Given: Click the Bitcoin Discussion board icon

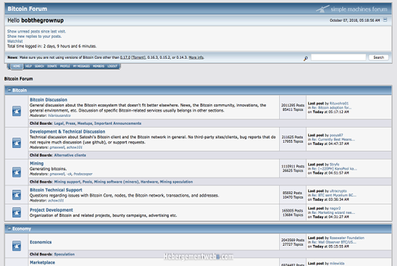Looking at the screenshot, I should click(17, 111).
